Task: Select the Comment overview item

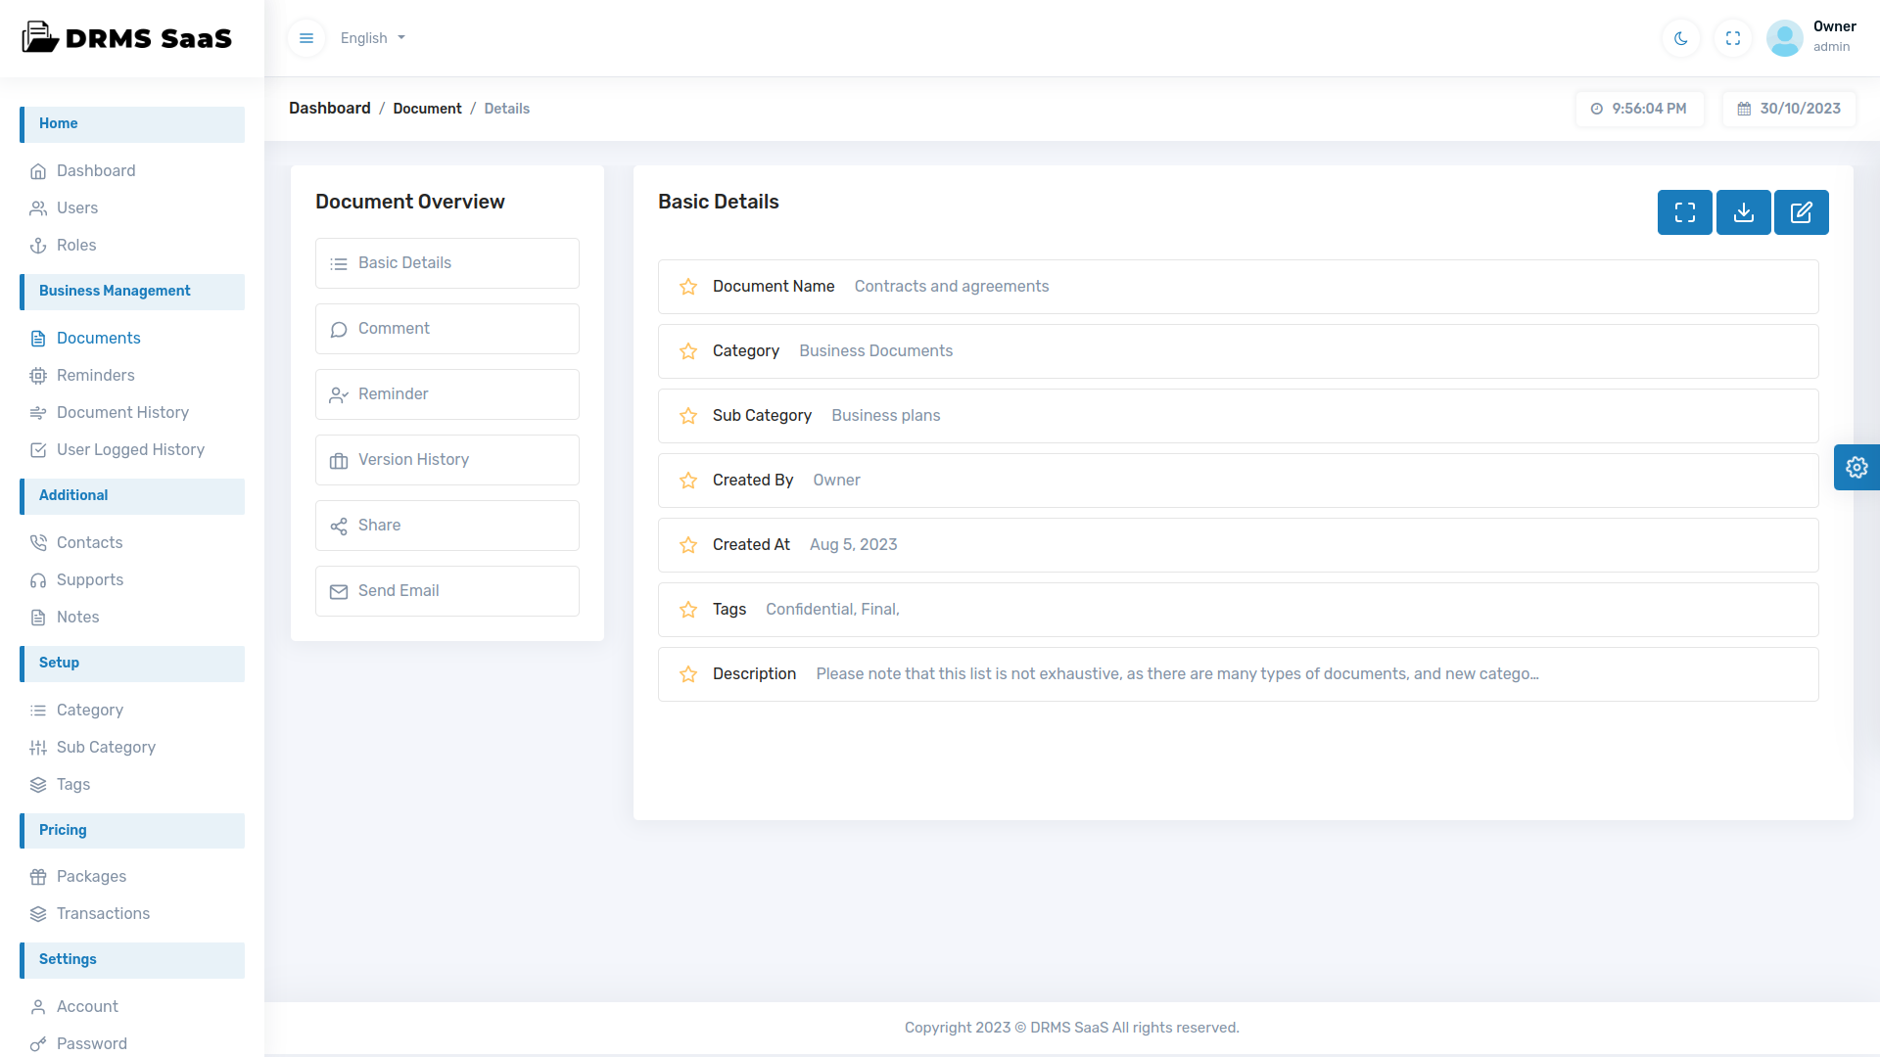Action: tap(446, 329)
